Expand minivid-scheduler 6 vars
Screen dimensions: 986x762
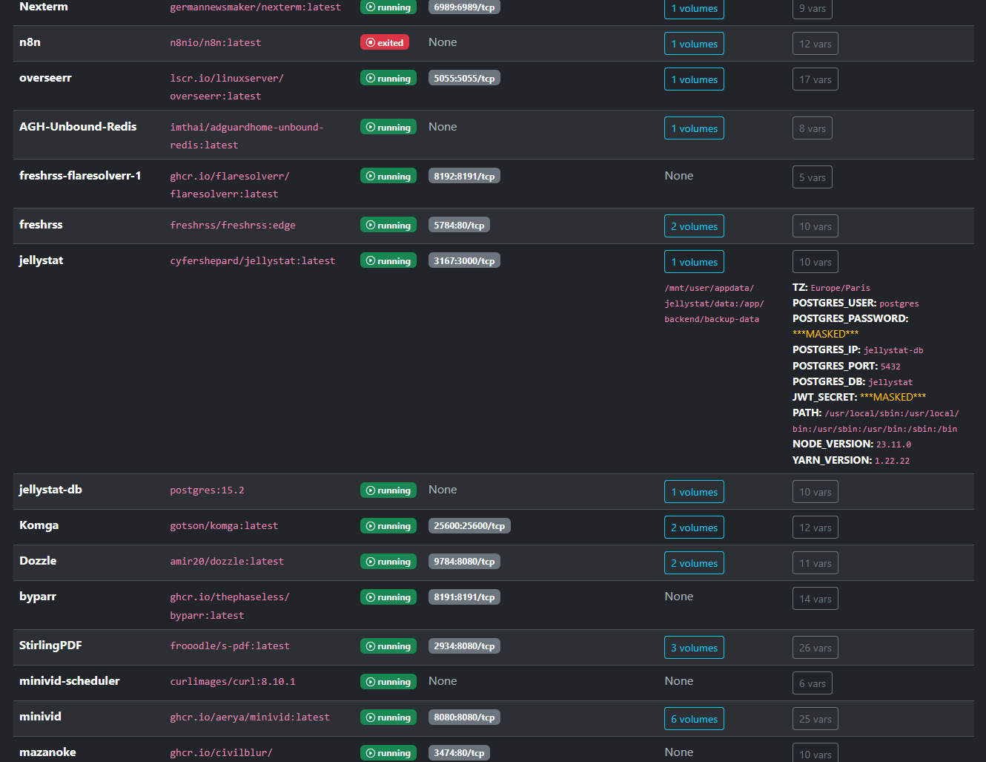[x=813, y=683]
